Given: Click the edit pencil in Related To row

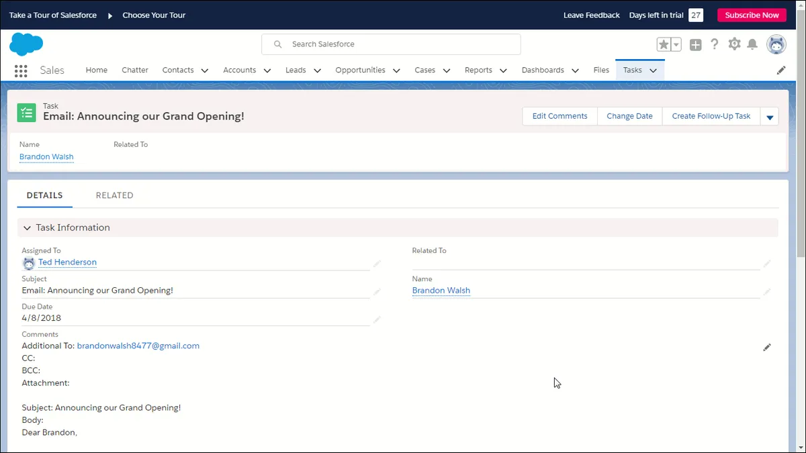Looking at the screenshot, I should 767,264.
